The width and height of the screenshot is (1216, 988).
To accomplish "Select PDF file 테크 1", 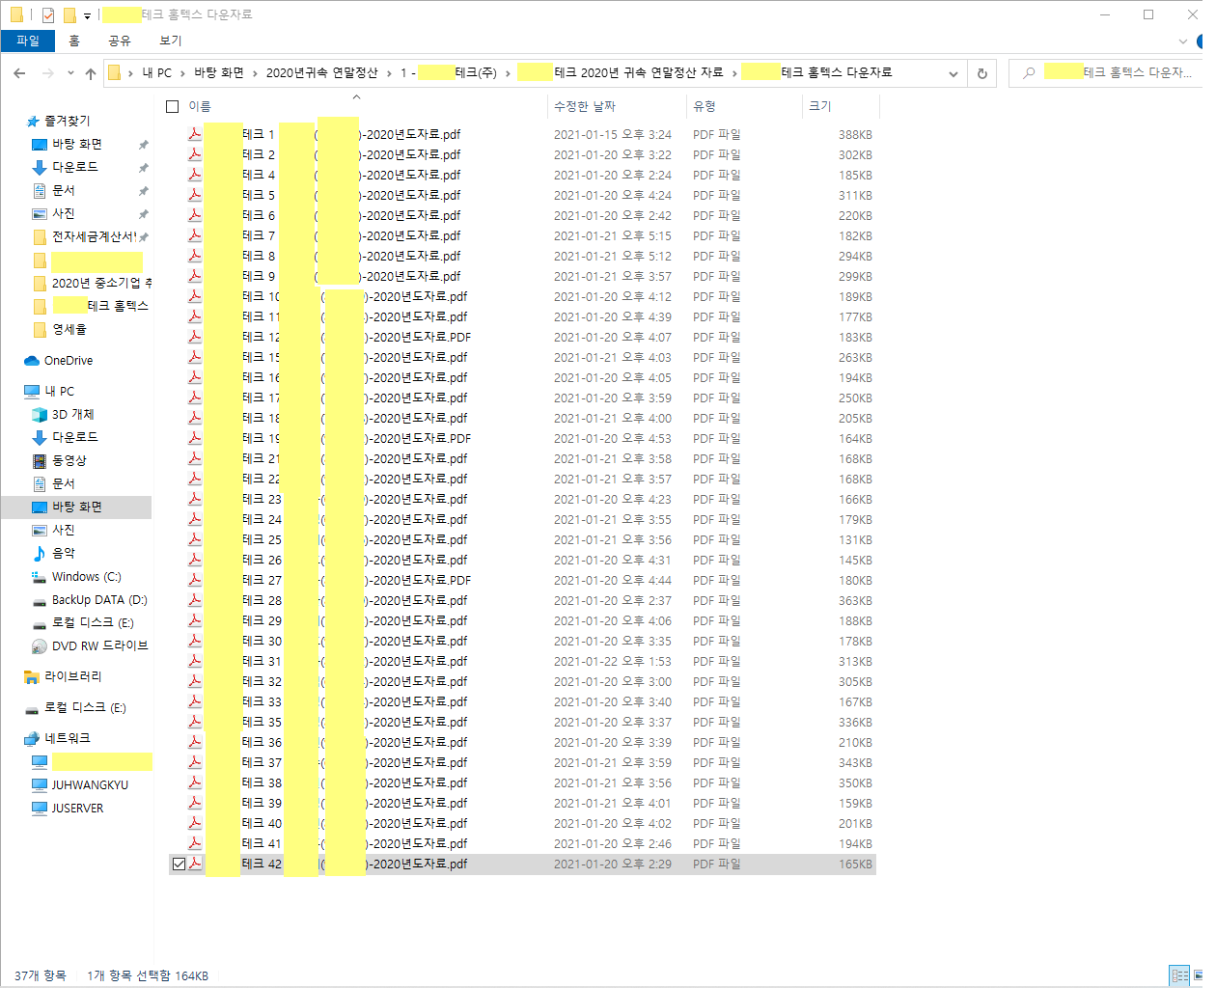I will click(x=521, y=135).
